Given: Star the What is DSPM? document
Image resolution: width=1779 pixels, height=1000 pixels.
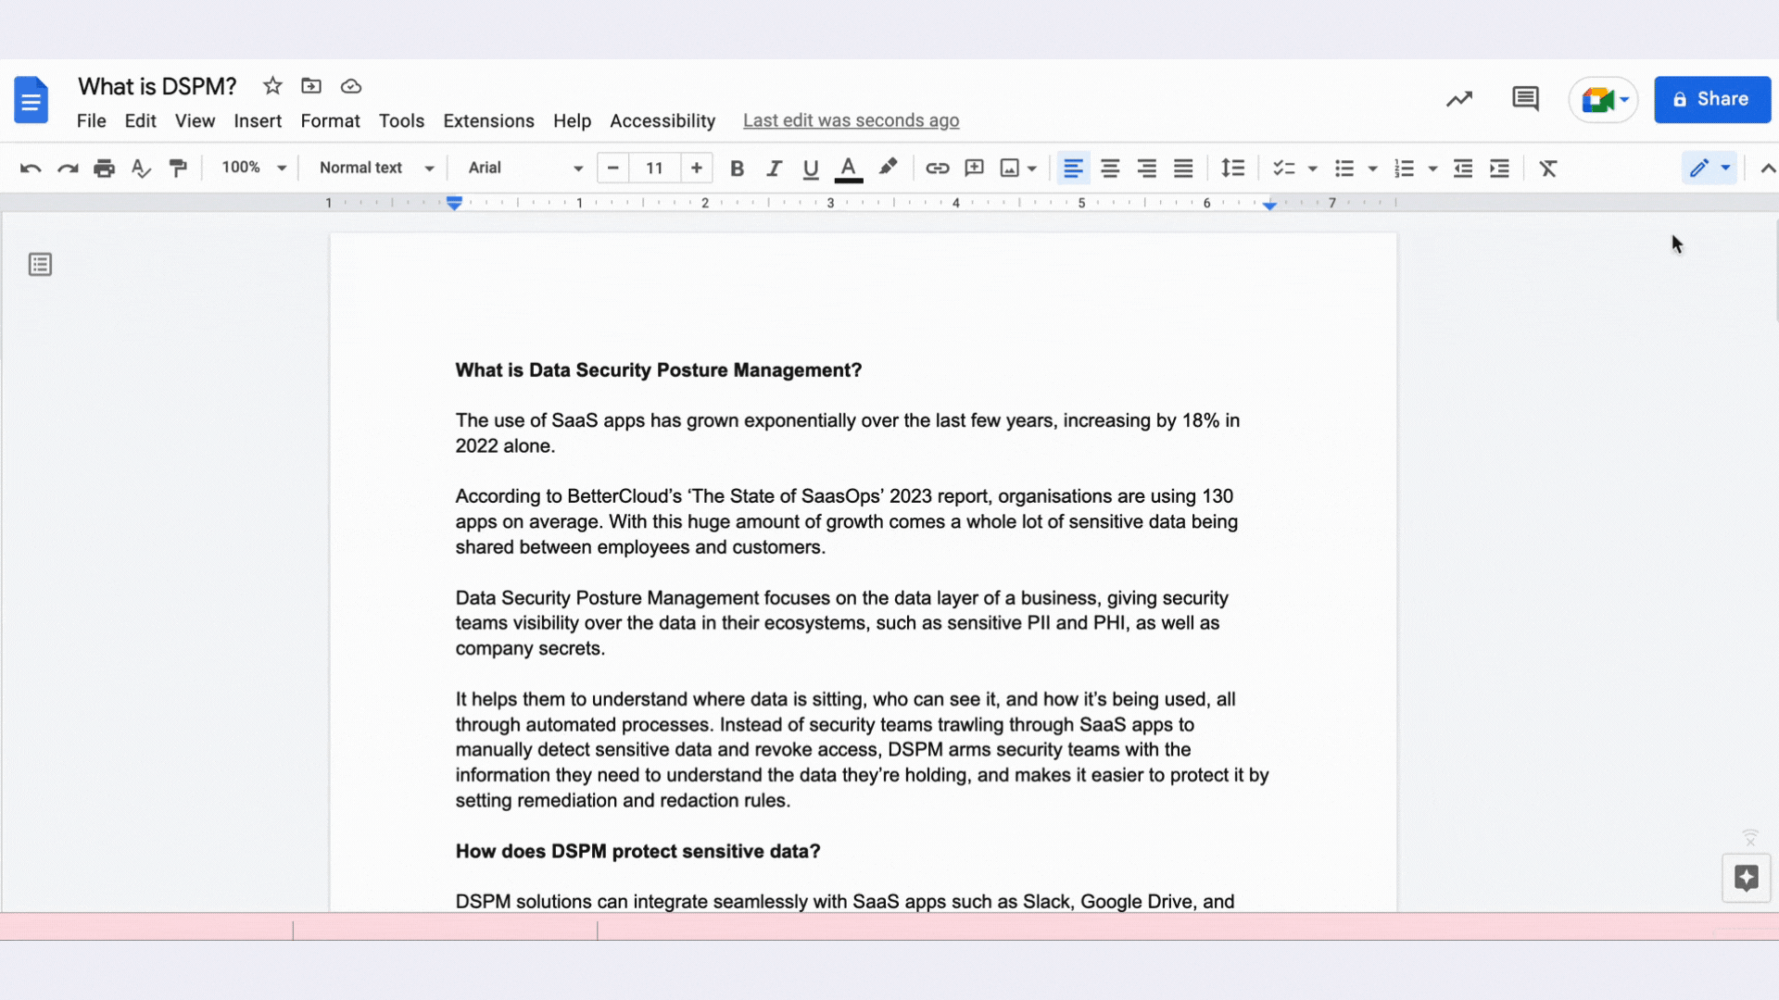Looking at the screenshot, I should (x=272, y=86).
